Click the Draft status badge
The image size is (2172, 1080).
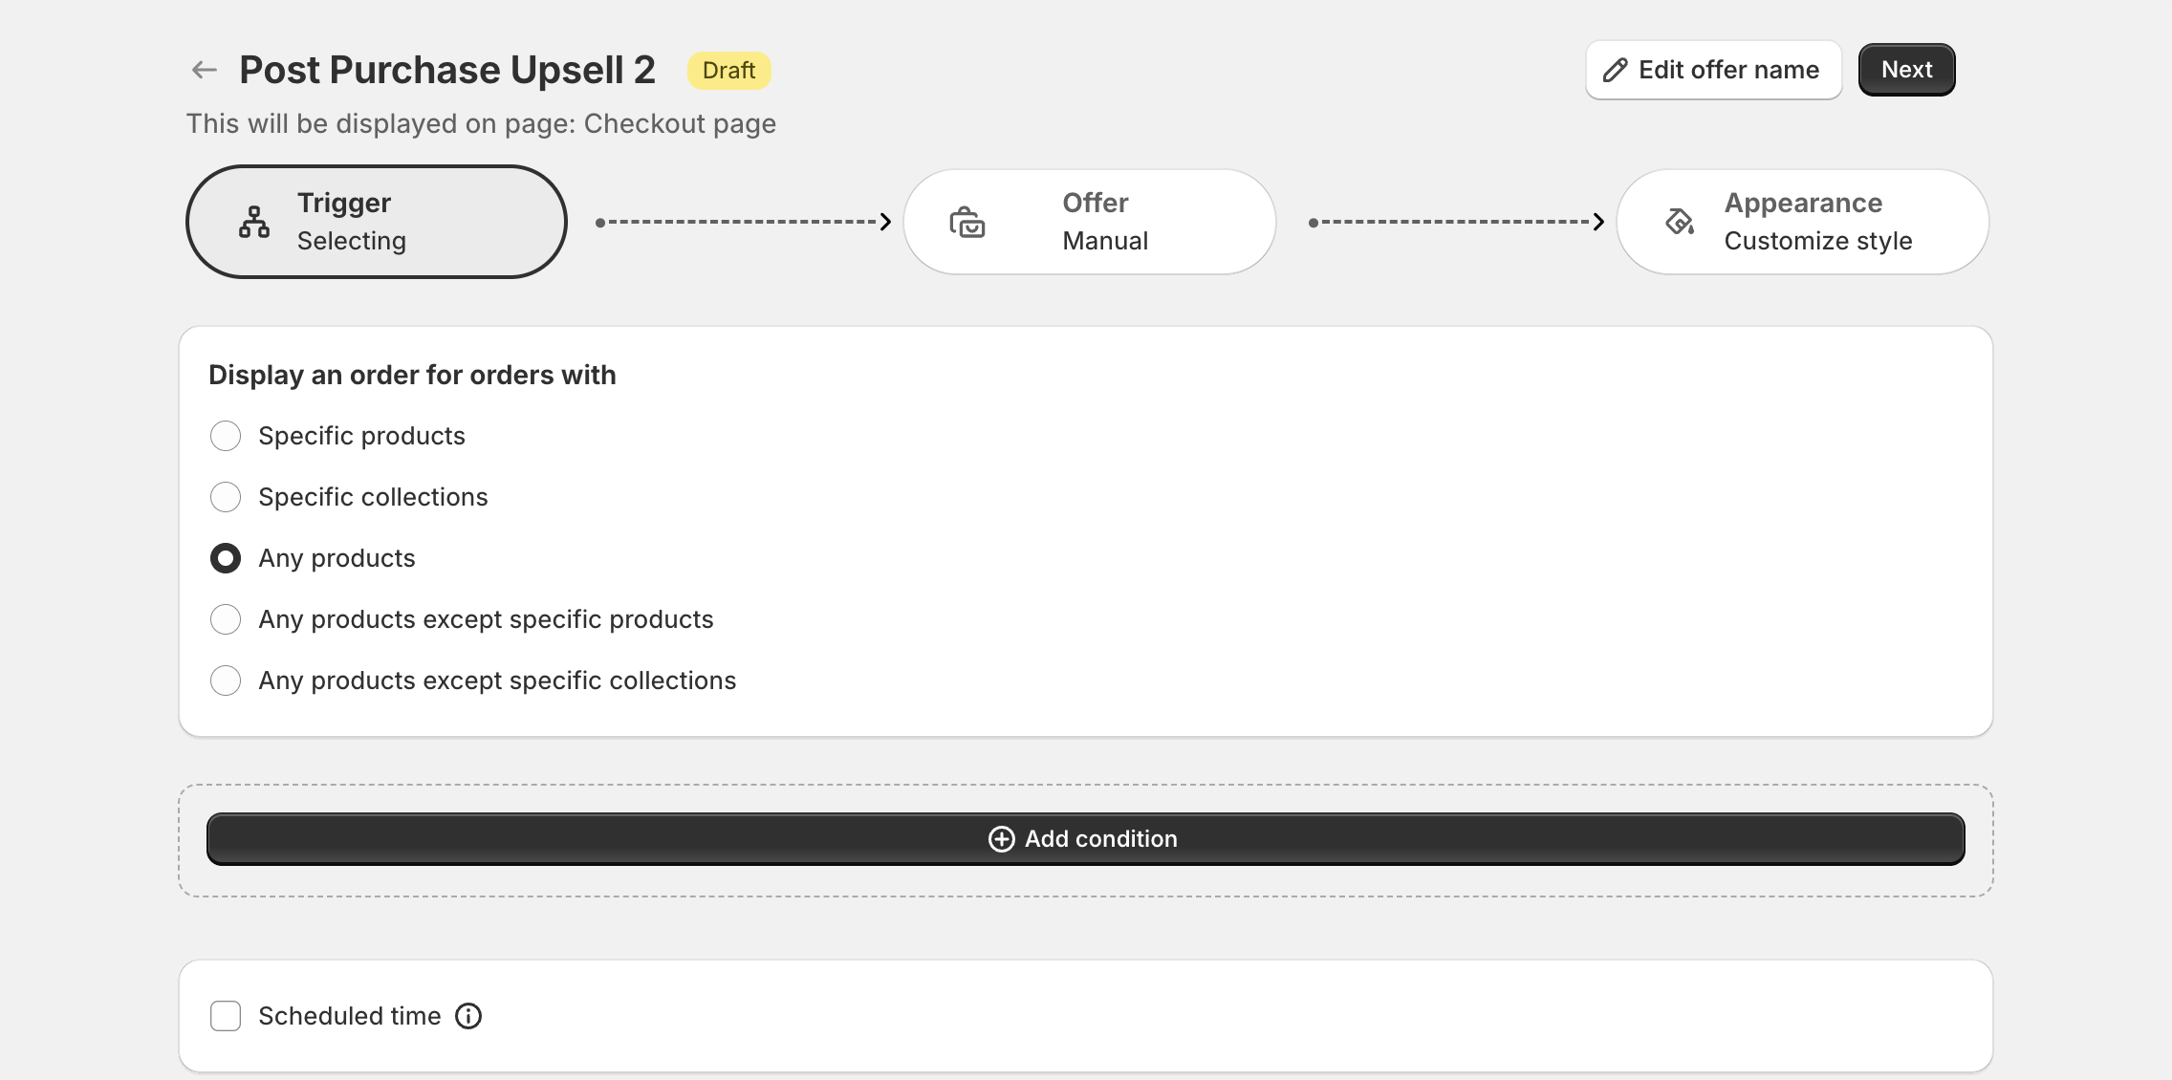pos(728,71)
